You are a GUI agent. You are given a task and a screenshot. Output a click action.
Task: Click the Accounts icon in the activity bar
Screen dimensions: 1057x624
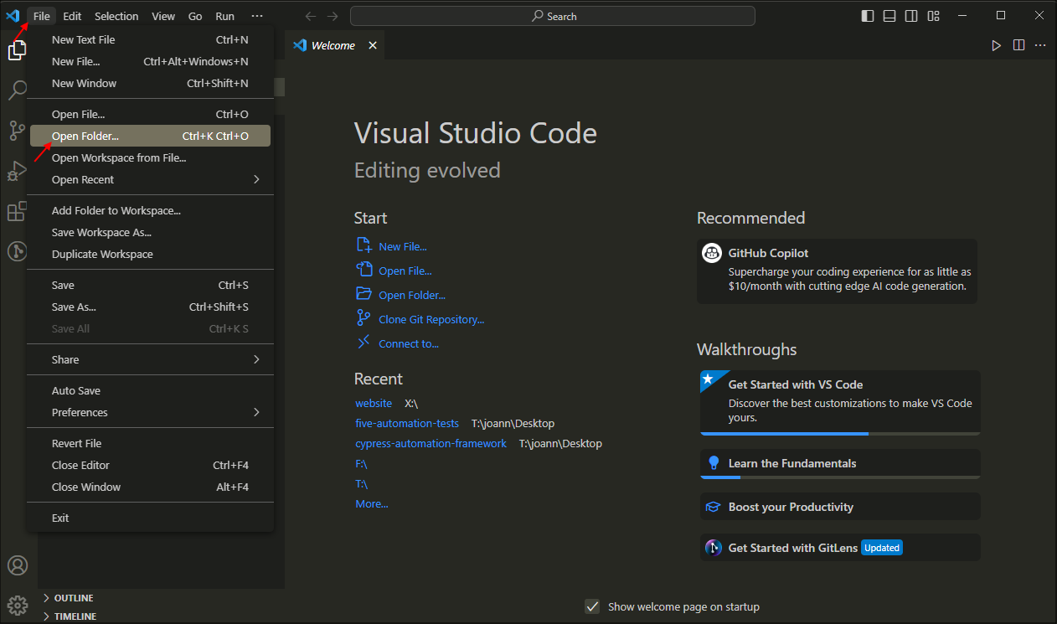(x=18, y=565)
